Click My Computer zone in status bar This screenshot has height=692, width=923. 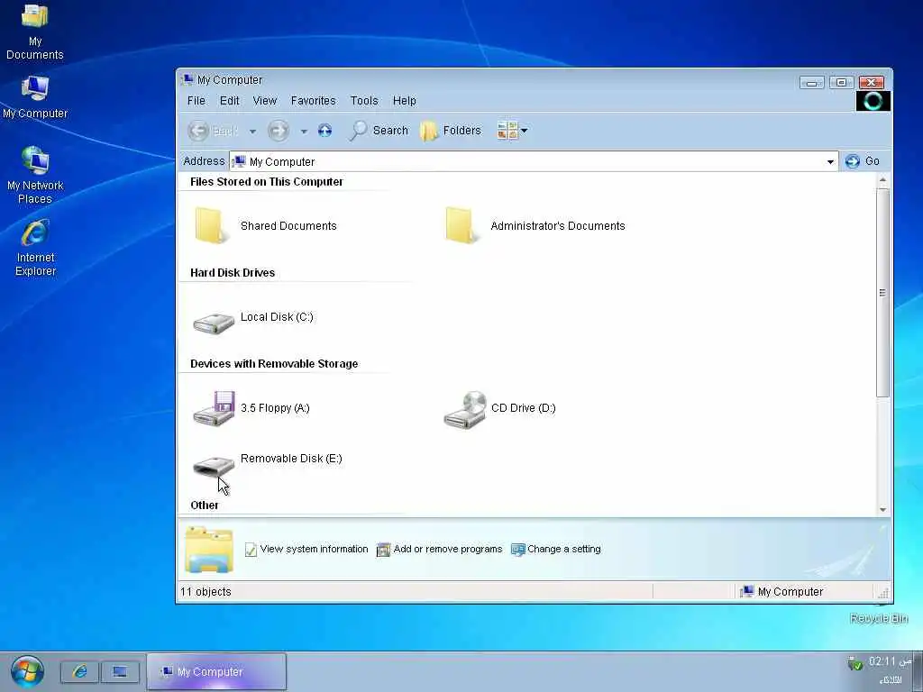[781, 592]
